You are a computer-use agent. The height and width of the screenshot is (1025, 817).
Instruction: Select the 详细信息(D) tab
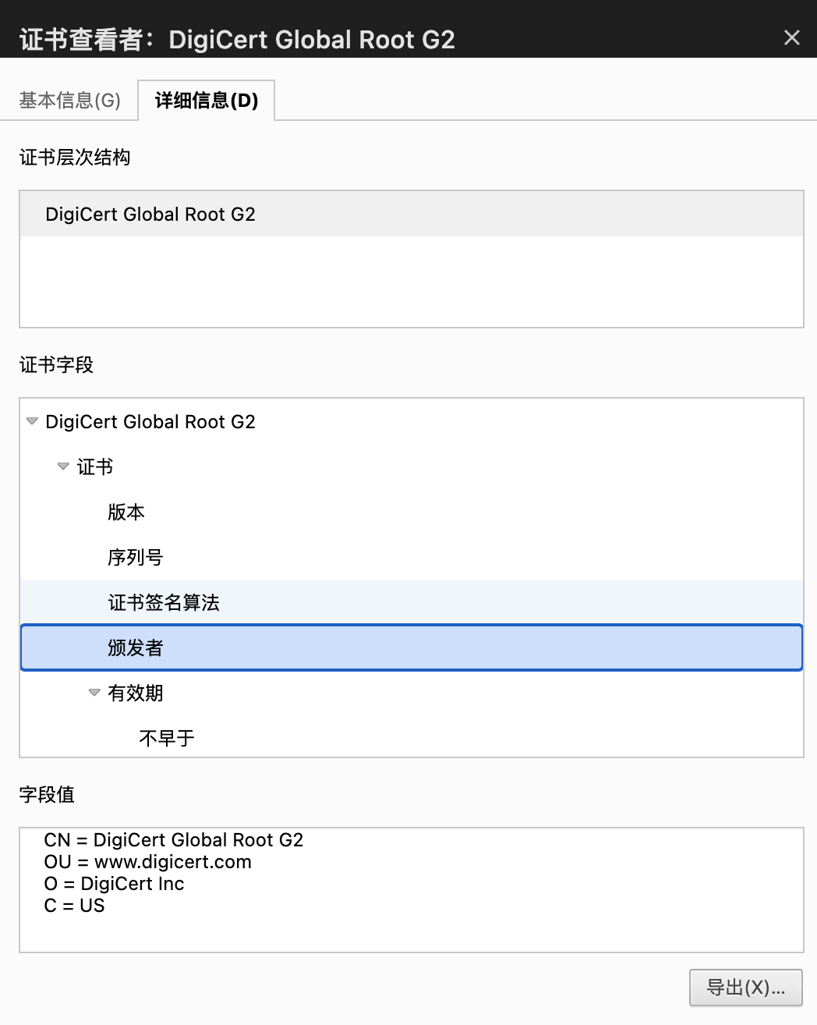(x=207, y=101)
